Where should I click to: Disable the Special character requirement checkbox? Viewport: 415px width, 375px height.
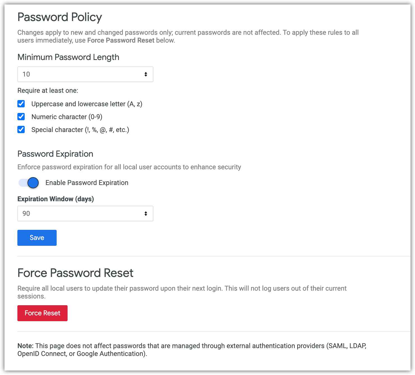21,129
